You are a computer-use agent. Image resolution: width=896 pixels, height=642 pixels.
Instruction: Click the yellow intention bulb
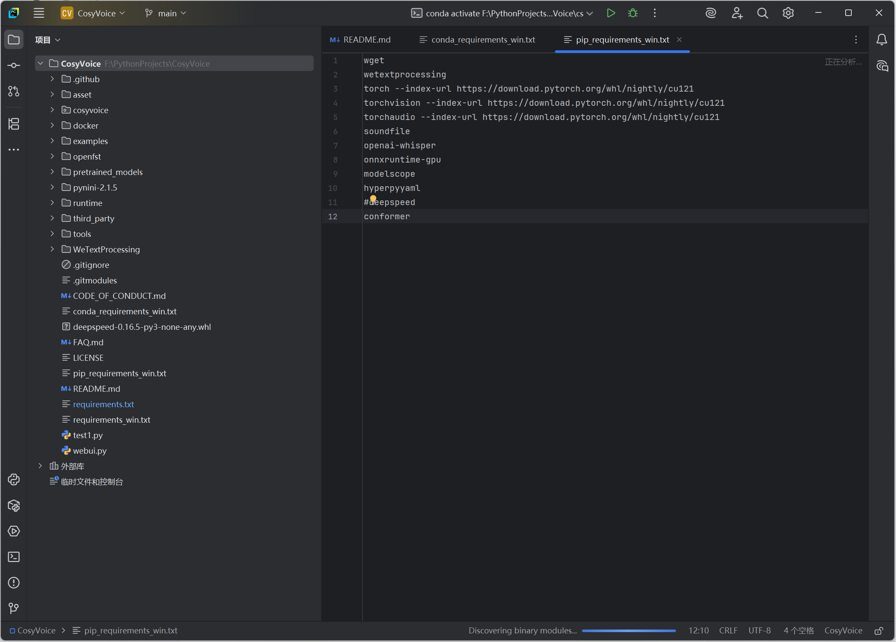[373, 199]
